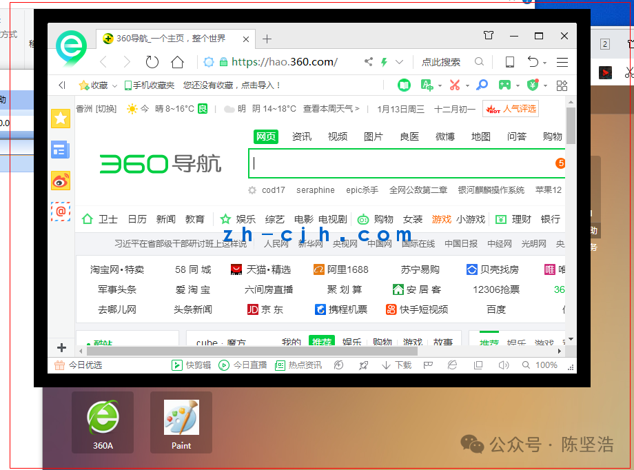Image resolution: width=634 pixels, height=470 pixels.
Task: Select the 网页 search tab
Action: click(266, 136)
